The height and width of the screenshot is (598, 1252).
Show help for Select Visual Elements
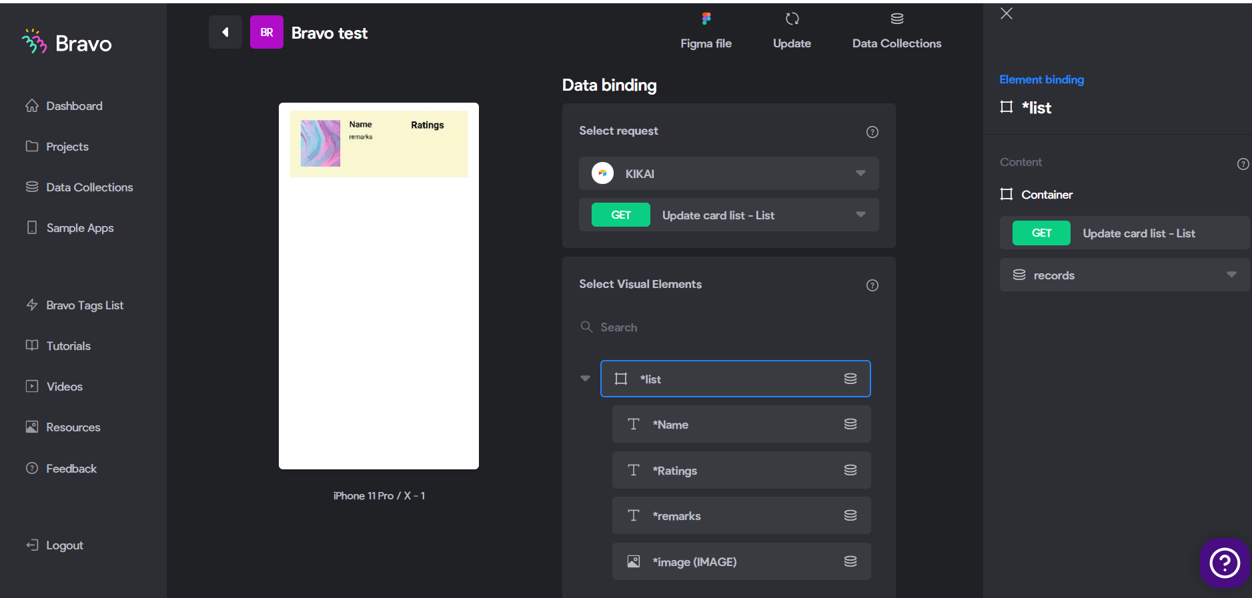pyautogui.click(x=872, y=285)
